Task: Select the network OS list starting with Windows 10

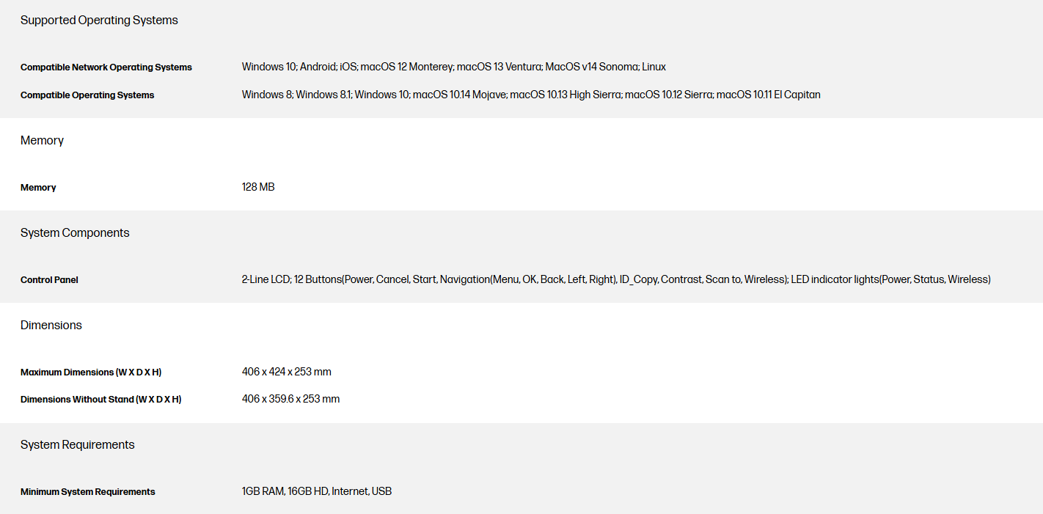Action: [453, 67]
